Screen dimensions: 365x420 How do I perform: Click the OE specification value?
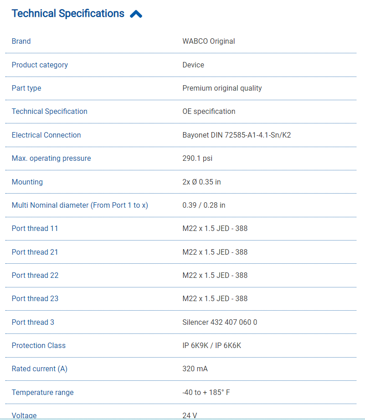[x=209, y=112]
